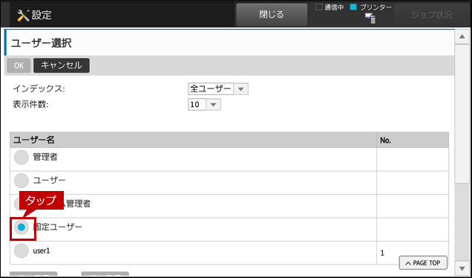Click the scrollbar down arrow

coord(462,268)
